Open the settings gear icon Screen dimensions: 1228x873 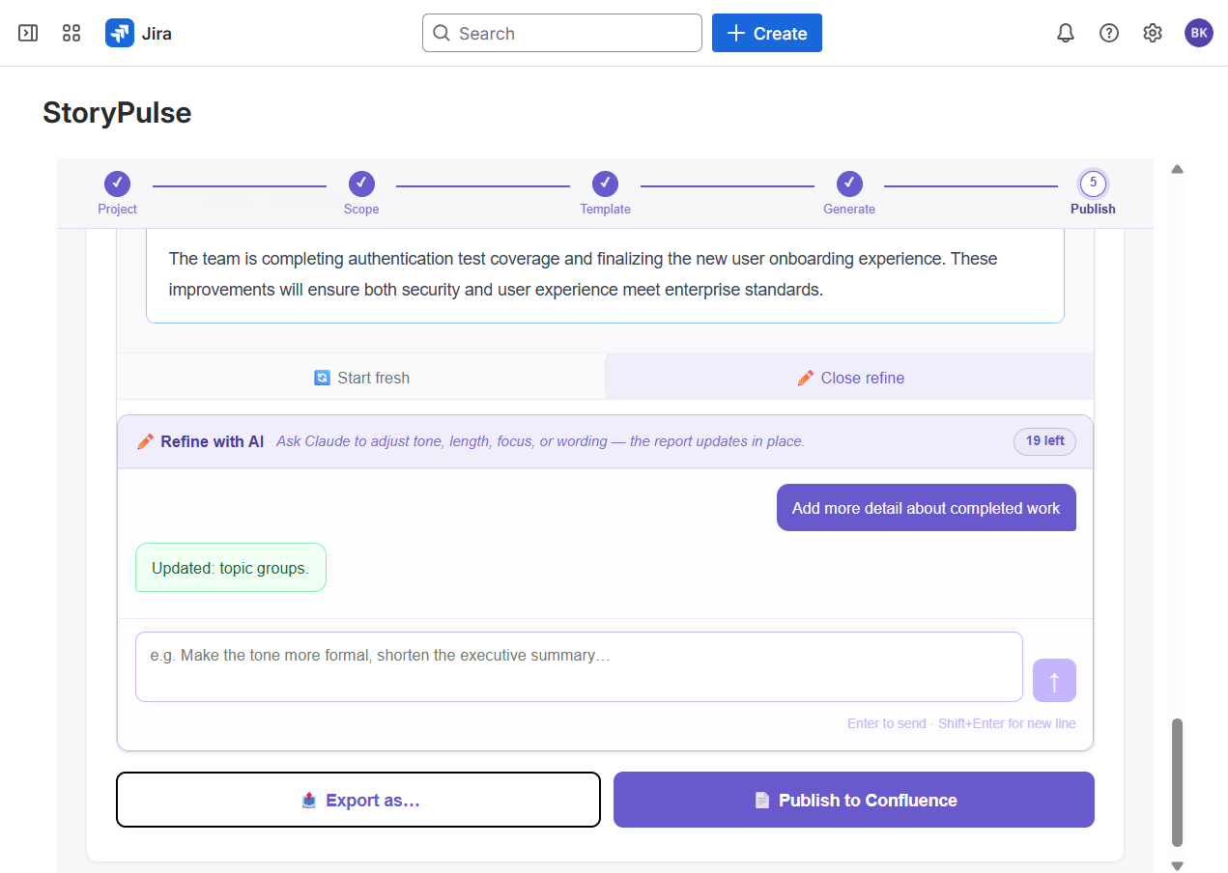pos(1153,33)
